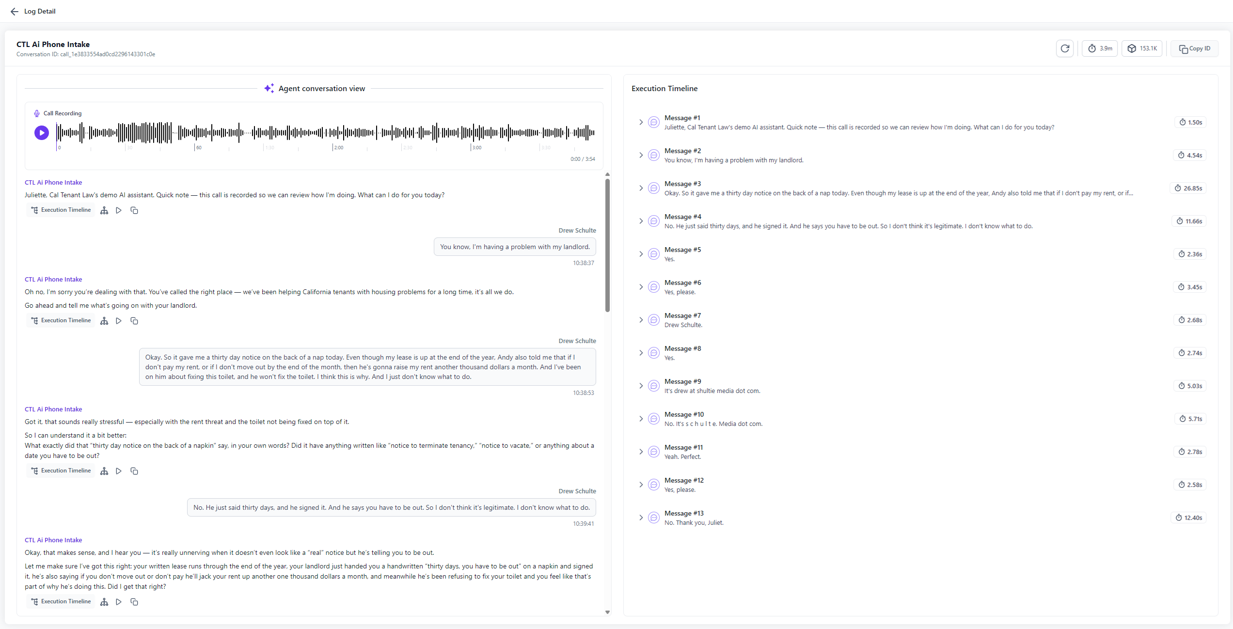The image size is (1233, 629).
Task: Click tree icon under 'Okay, that makes sense' message
Action: pyautogui.click(x=104, y=602)
